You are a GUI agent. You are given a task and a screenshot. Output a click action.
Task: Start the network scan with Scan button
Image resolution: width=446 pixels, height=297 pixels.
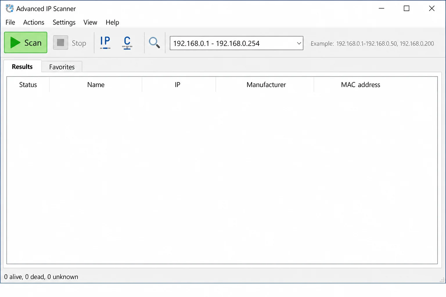pos(26,43)
